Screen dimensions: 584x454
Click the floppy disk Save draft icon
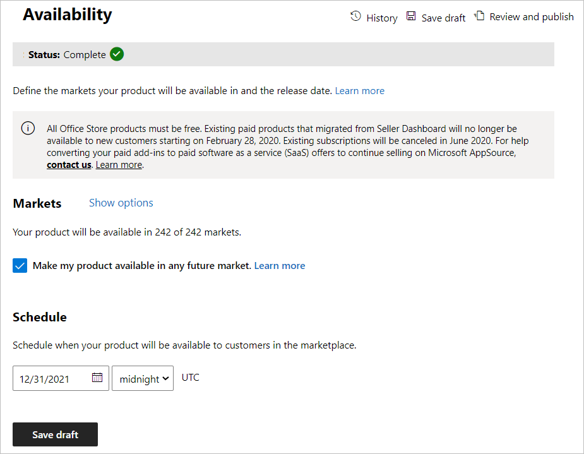pyautogui.click(x=411, y=16)
